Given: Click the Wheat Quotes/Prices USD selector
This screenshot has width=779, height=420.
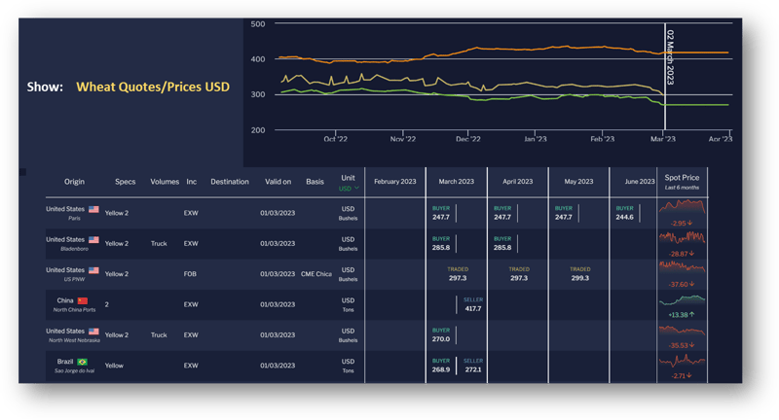Looking at the screenshot, I should [153, 87].
